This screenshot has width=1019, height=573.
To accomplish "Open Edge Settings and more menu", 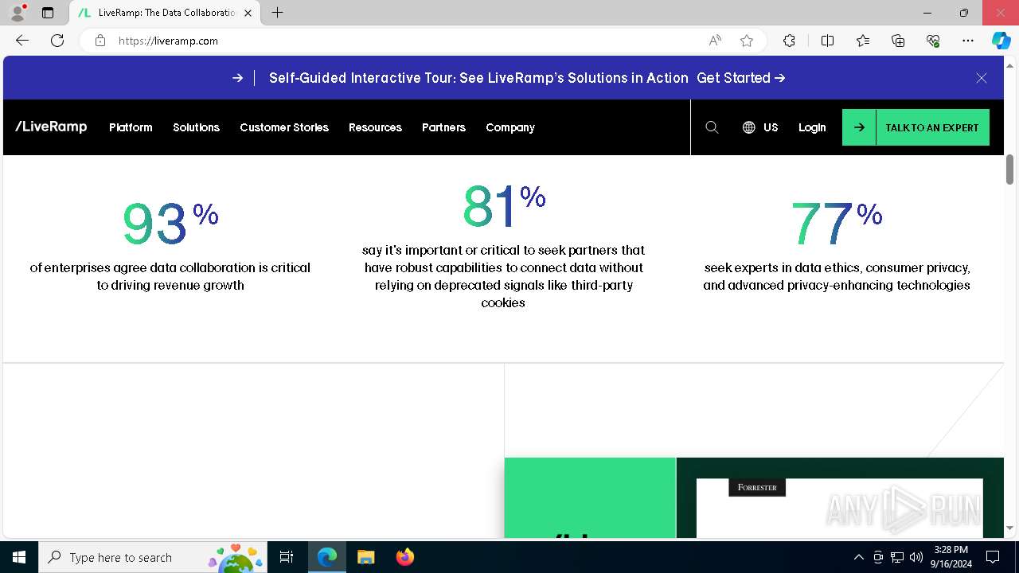I will pos(968,41).
